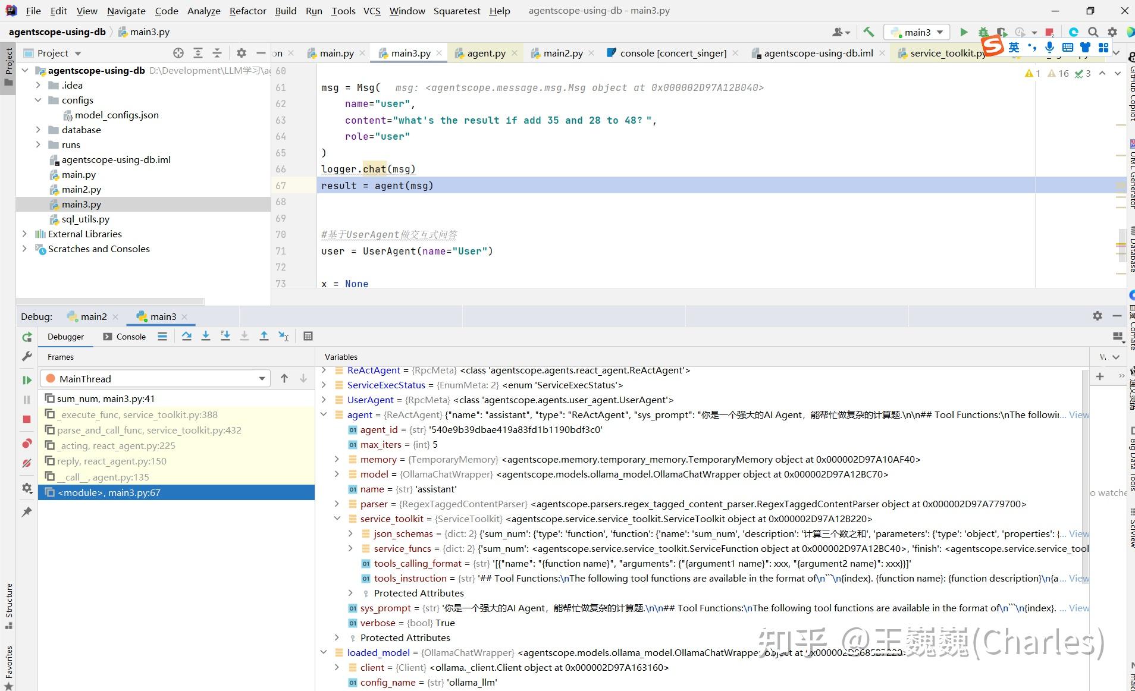The height and width of the screenshot is (691, 1135).
Task: Open the MainThread thread dropdown
Action: [262, 379]
